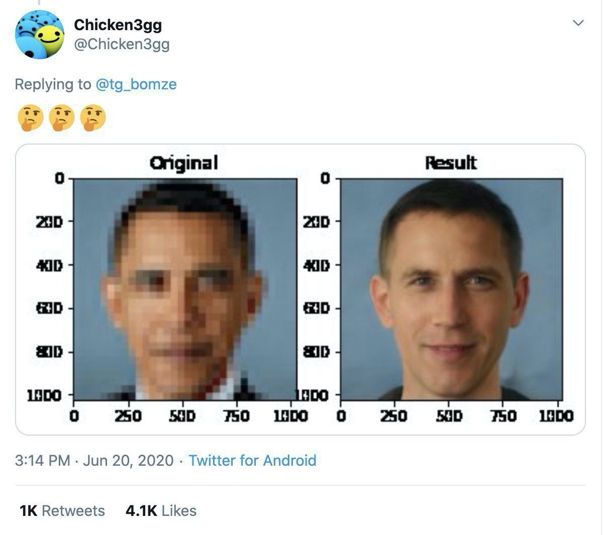Image resolution: width=604 pixels, height=535 pixels.
Task: Click the Chicken3gg profile avatar
Action: point(40,35)
